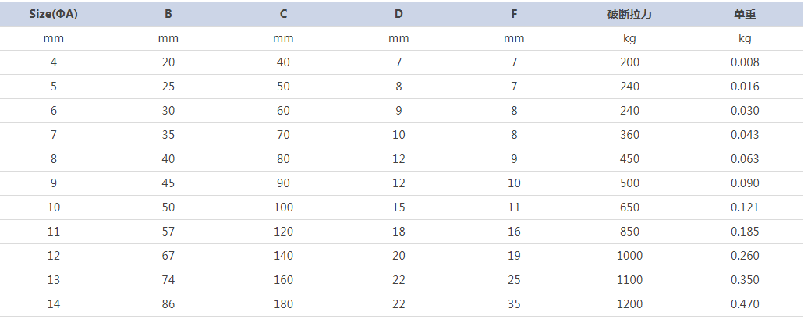Select the B column header
The image size is (804, 319).
point(168,14)
